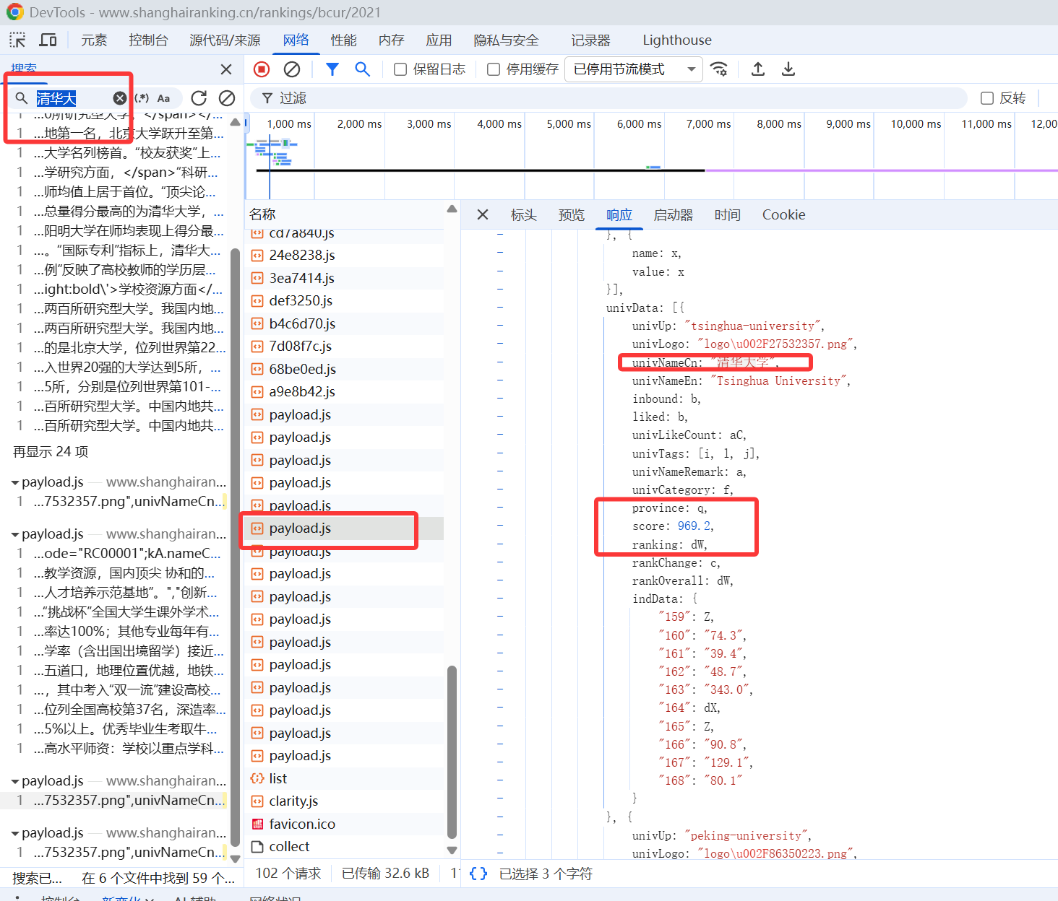Close the search panel
This screenshot has width=1058, height=901.
coord(226,69)
